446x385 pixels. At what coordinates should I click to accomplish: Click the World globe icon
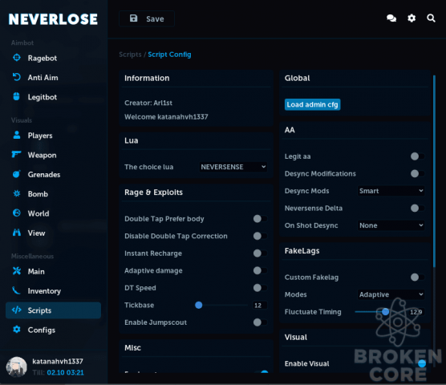(17, 213)
